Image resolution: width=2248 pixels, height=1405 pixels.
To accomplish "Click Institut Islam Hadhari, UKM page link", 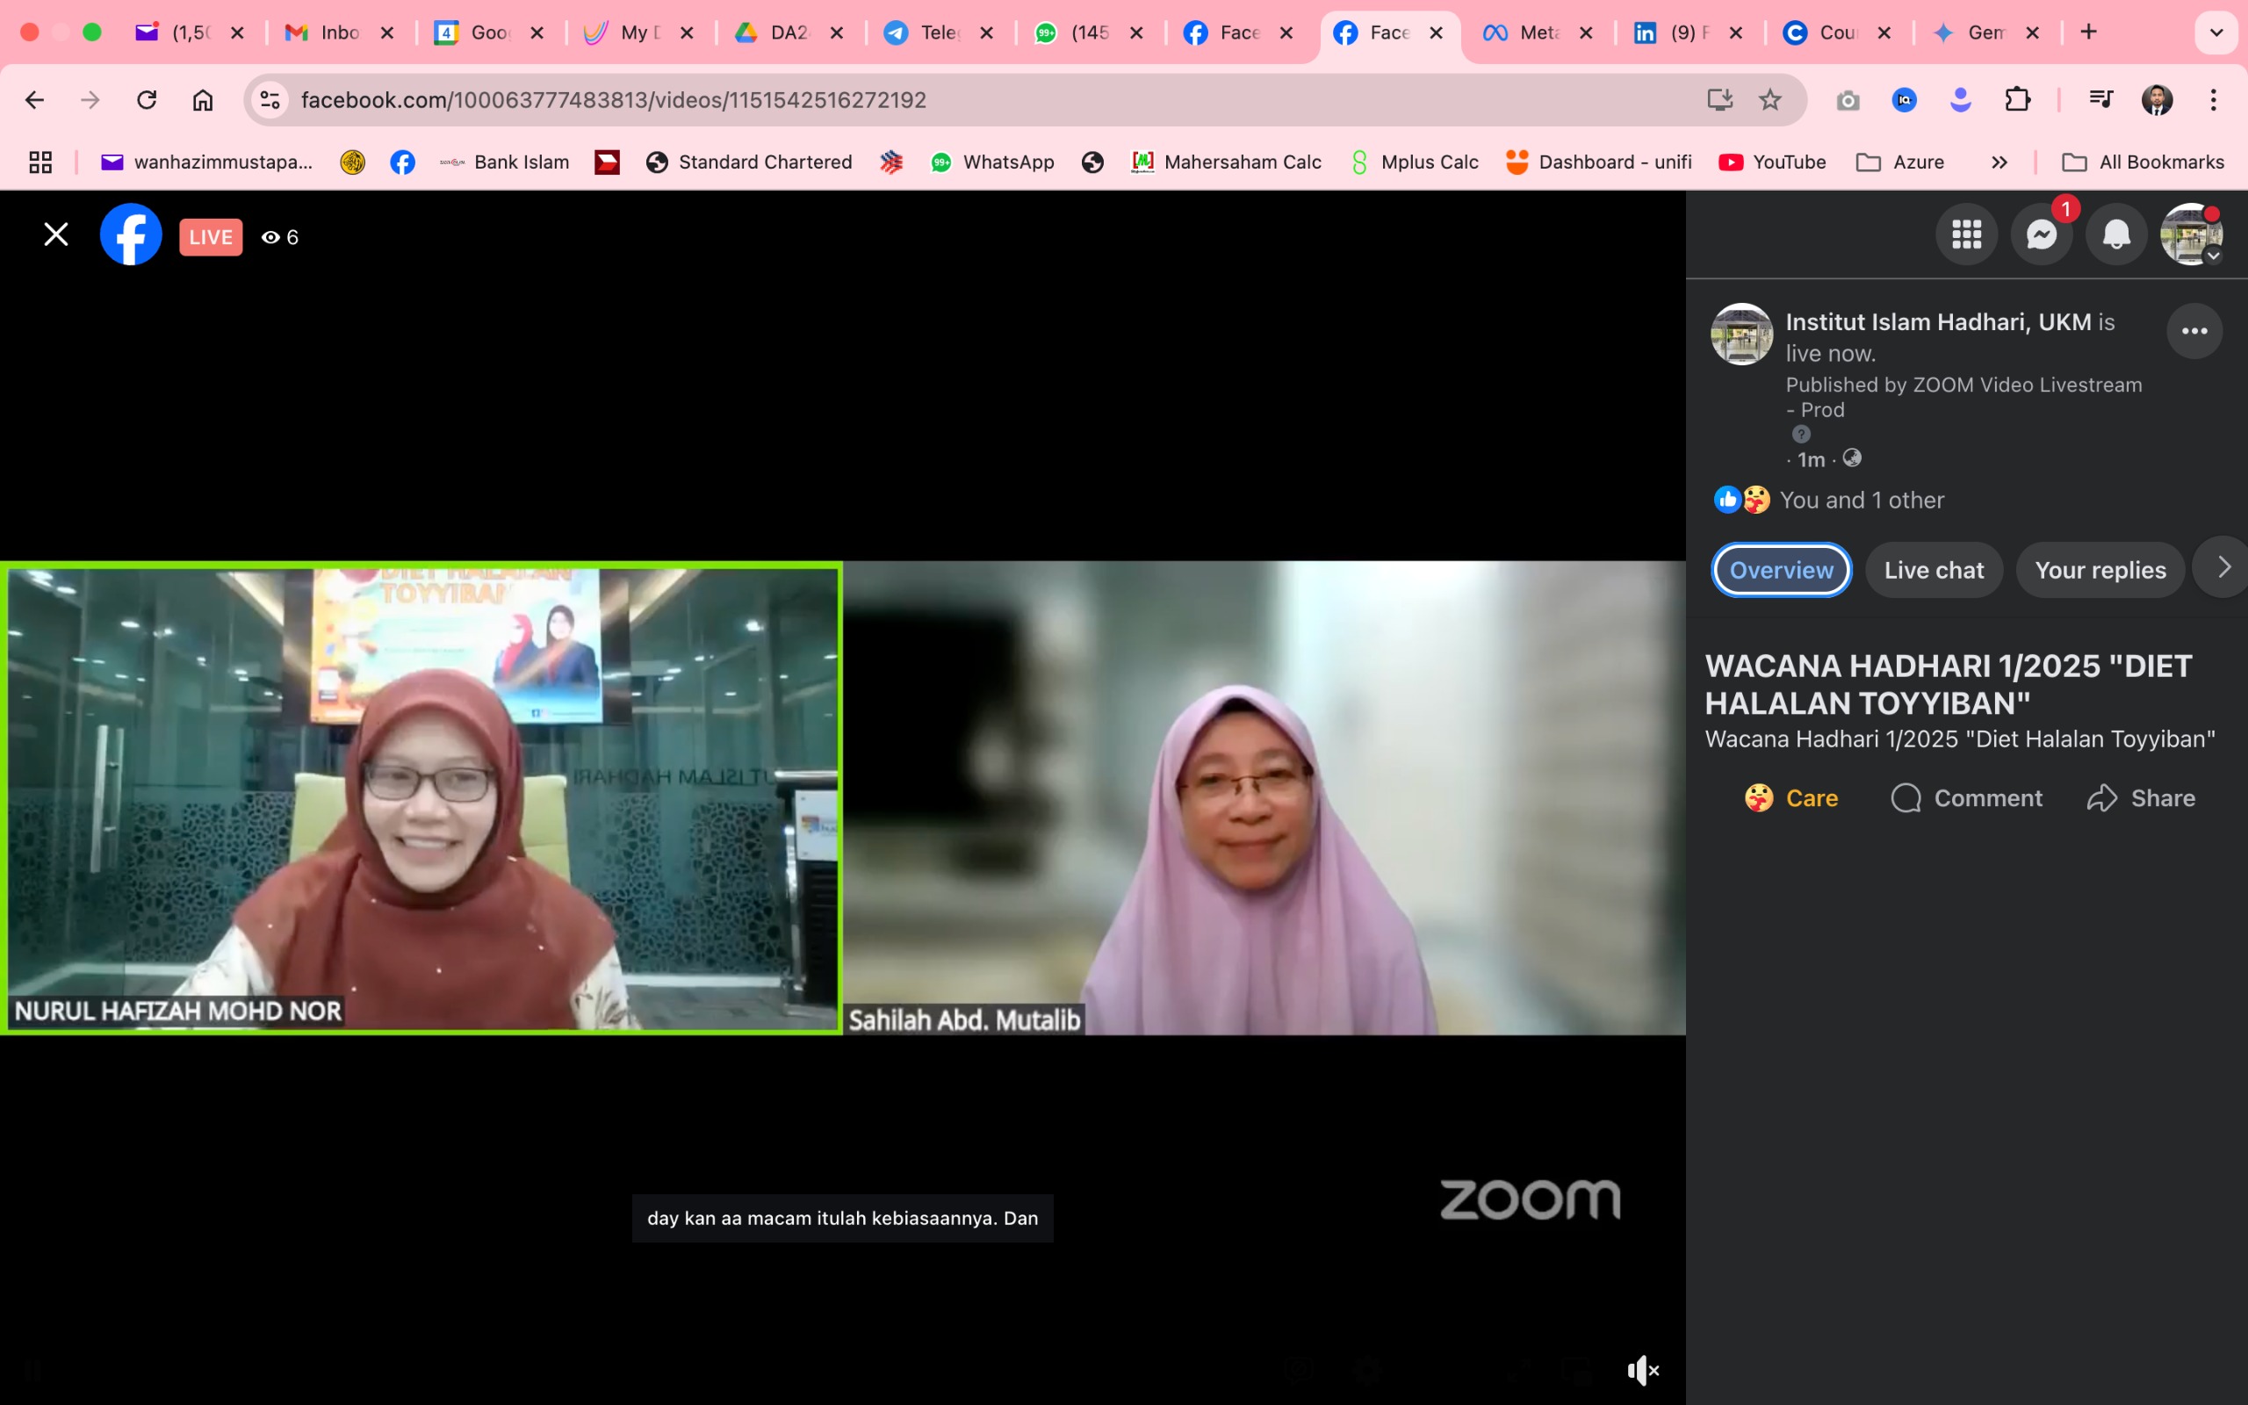I will pyautogui.click(x=1937, y=321).
